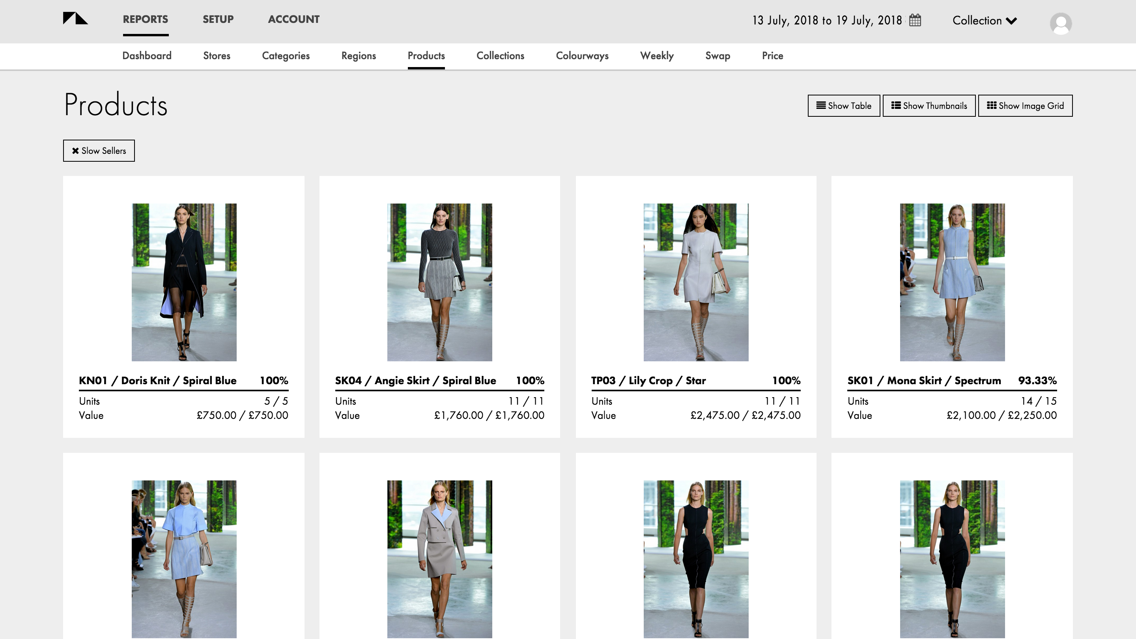Viewport: 1136px width, 639px height.
Task: Open the SK04 Angie Skirt product image
Action: pos(440,282)
